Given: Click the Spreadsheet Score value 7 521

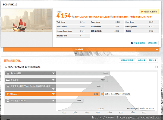Looking at the screenshot, I should coord(82,31).
